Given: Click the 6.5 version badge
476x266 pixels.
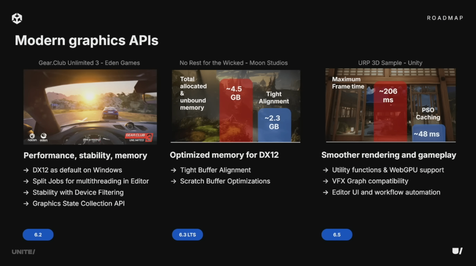Looking at the screenshot, I should (x=337, y=235).
